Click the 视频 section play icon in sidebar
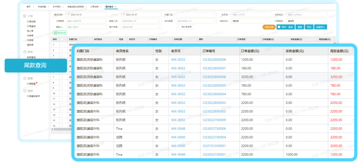 [25, 91]
